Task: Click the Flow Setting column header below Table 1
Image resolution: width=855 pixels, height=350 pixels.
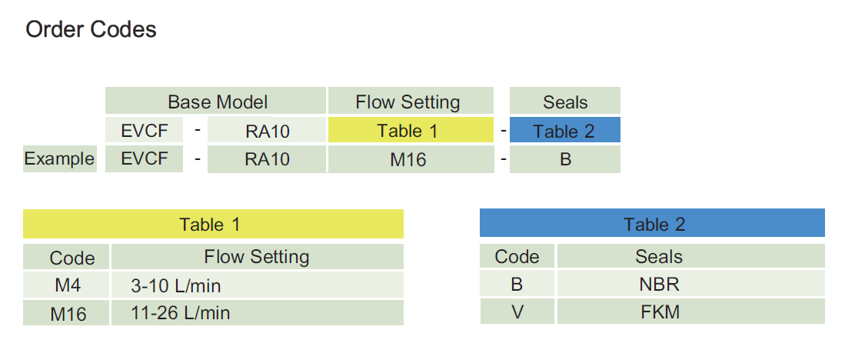Action: (257, 257)
